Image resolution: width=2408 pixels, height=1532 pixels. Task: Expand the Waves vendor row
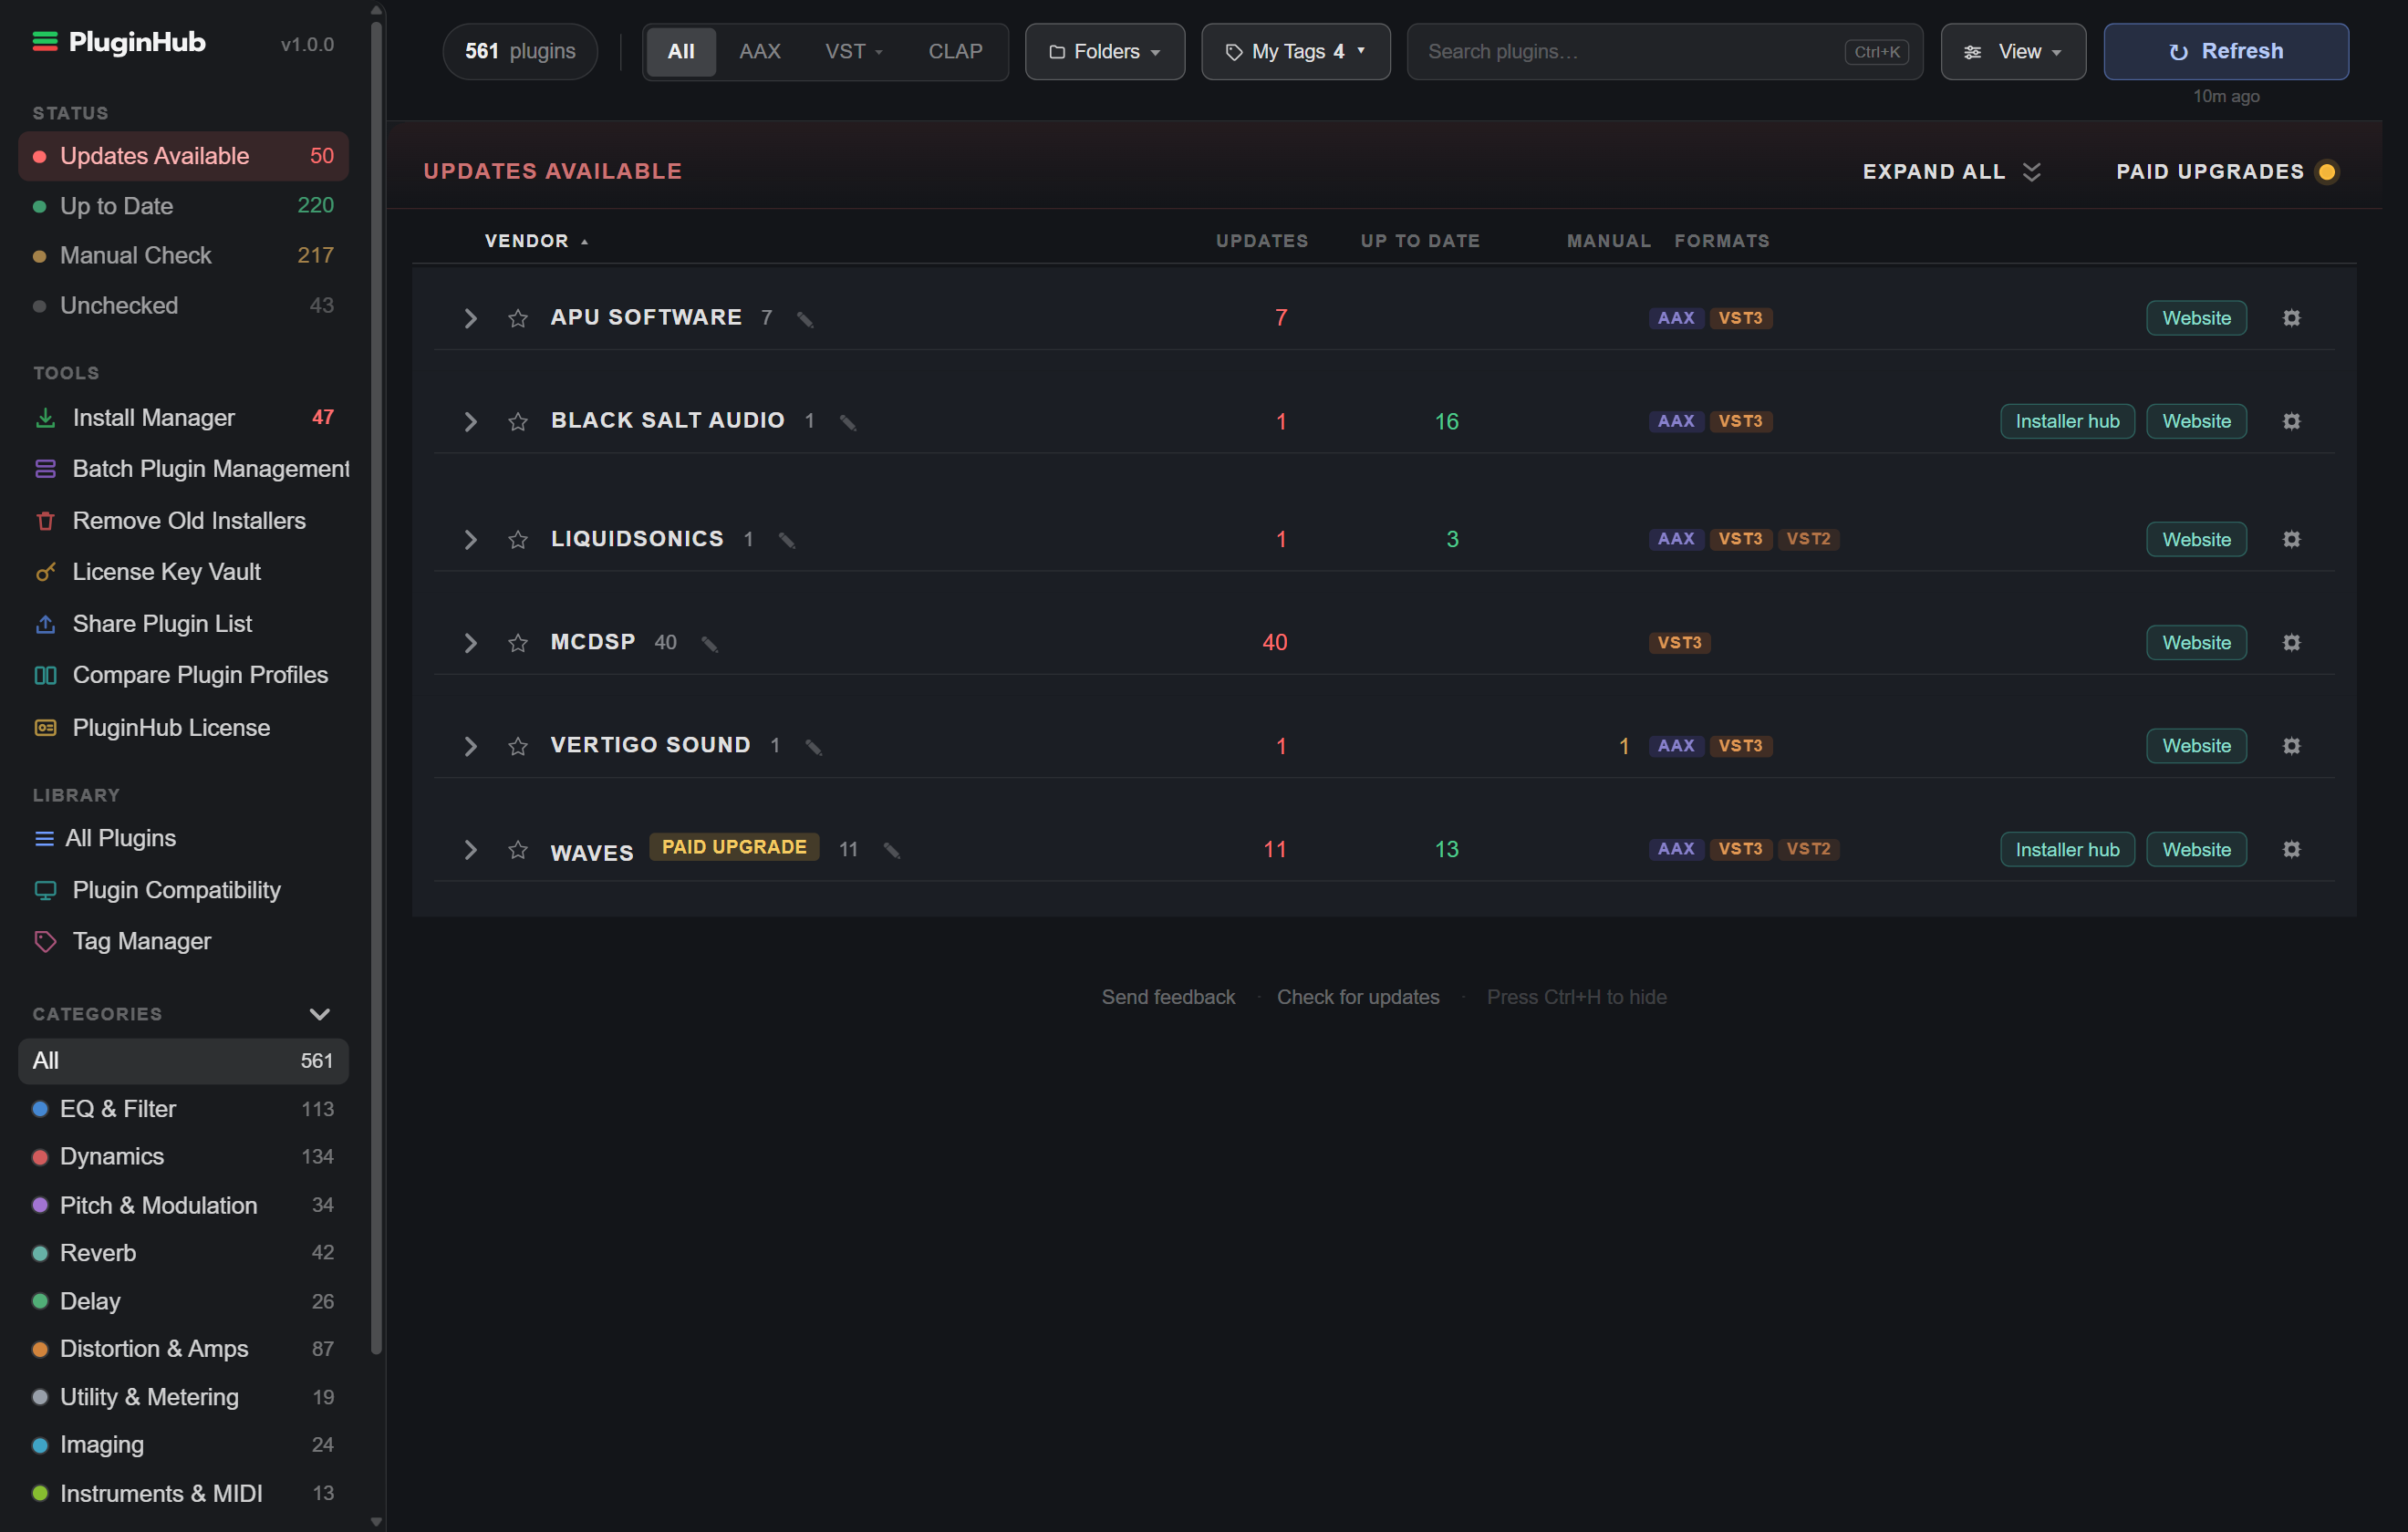pos(470,850)
